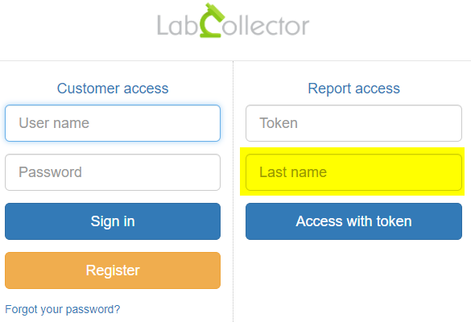Click the Access with token button

(353, 221)
